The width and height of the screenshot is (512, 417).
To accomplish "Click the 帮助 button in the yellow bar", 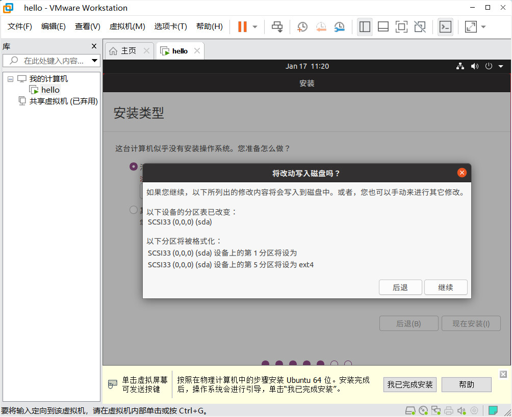I will coord(466,384).
